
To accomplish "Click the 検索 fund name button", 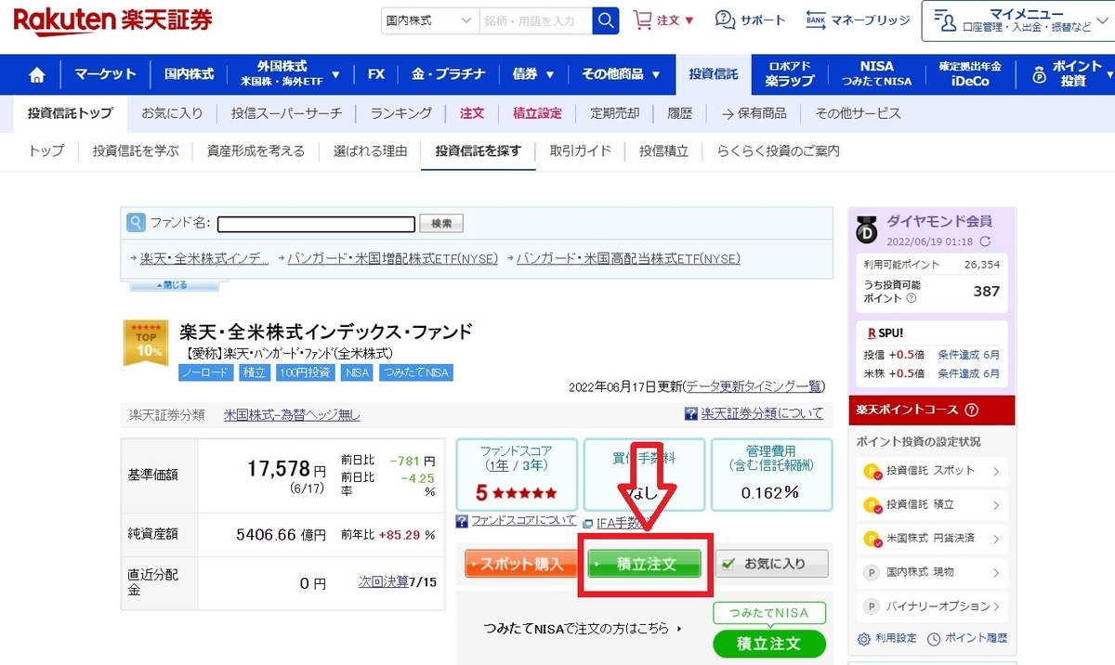I will click(x=441, y=224).
